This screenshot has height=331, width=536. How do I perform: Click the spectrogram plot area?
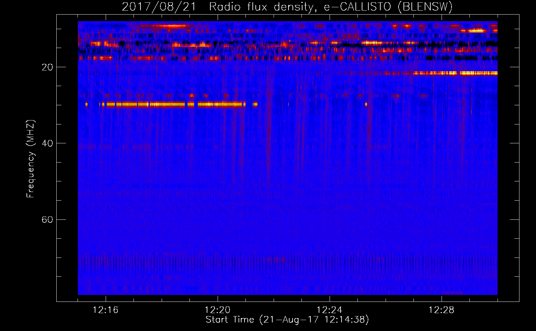coord(288,158)
